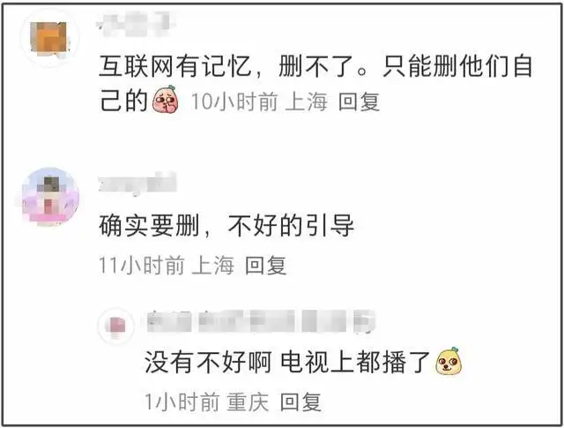Screen dimensions: 564x428
Task: Select the comment starting with 互联网有记忆
Action: (x=315, y=84)
